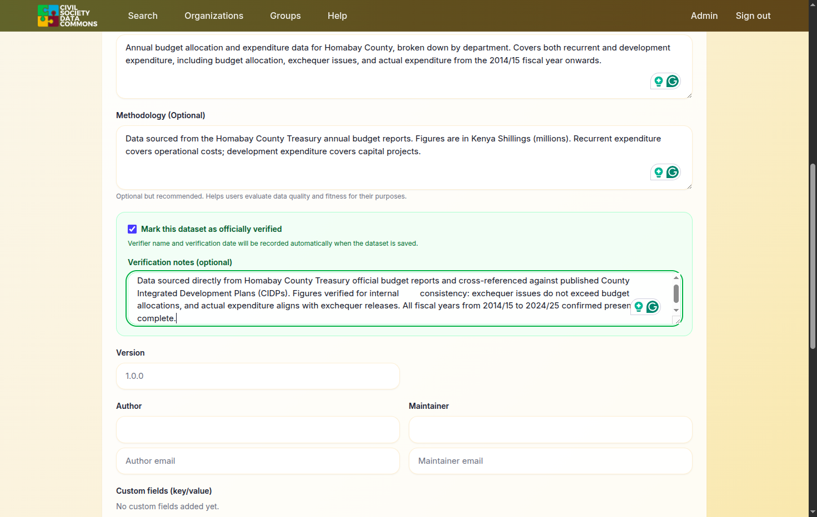Uncheck Mark this dataset as officially verified
The image size is (817, 517).
132,229
